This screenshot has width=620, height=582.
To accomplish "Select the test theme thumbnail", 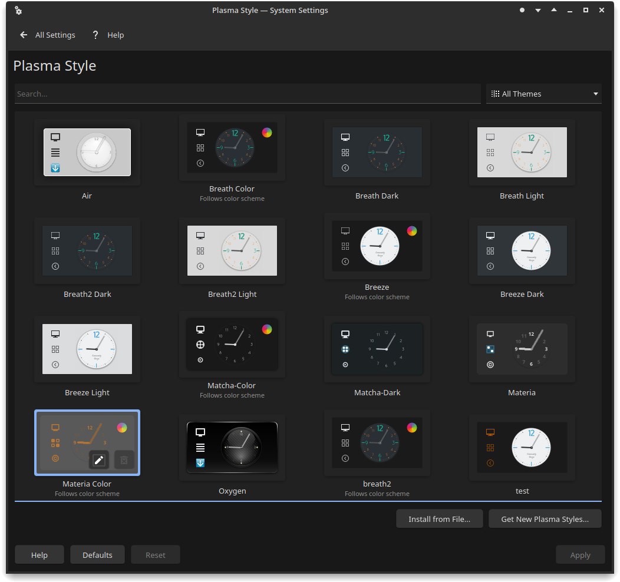I will [x=522, y=447].
